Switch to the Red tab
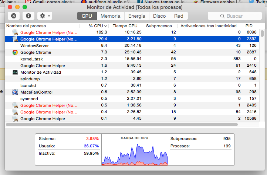The image size is (267, 175). (179, 16)
